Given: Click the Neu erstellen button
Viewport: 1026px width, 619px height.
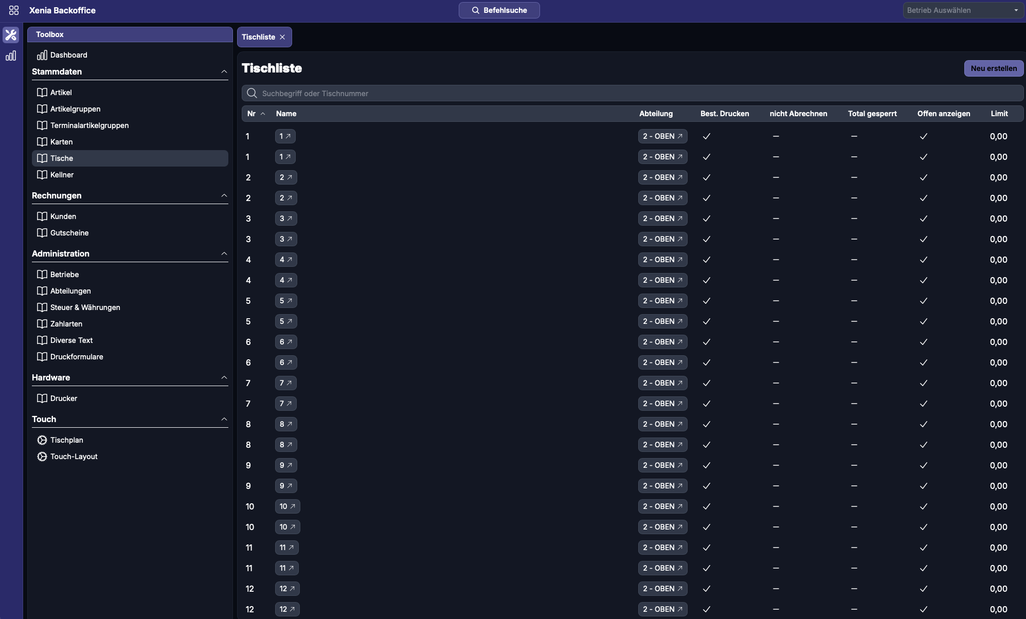Looking at the screenshot, I should tap(994, 68).
